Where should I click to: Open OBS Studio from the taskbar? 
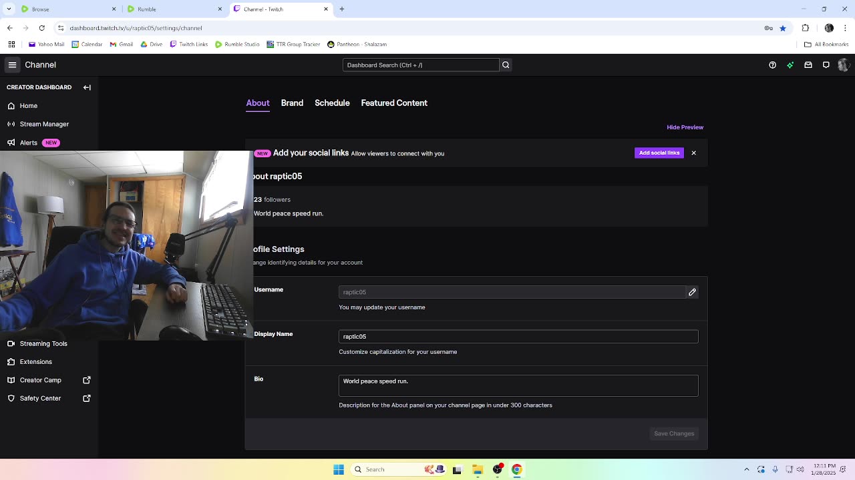click(x=498, y=469)
